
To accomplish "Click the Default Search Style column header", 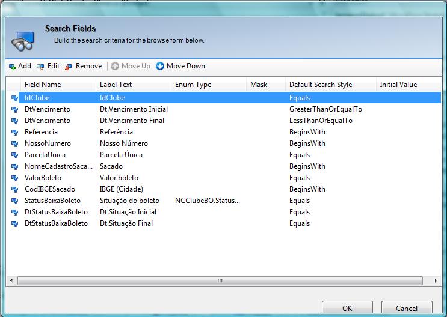I will click(x=321, y=85).
